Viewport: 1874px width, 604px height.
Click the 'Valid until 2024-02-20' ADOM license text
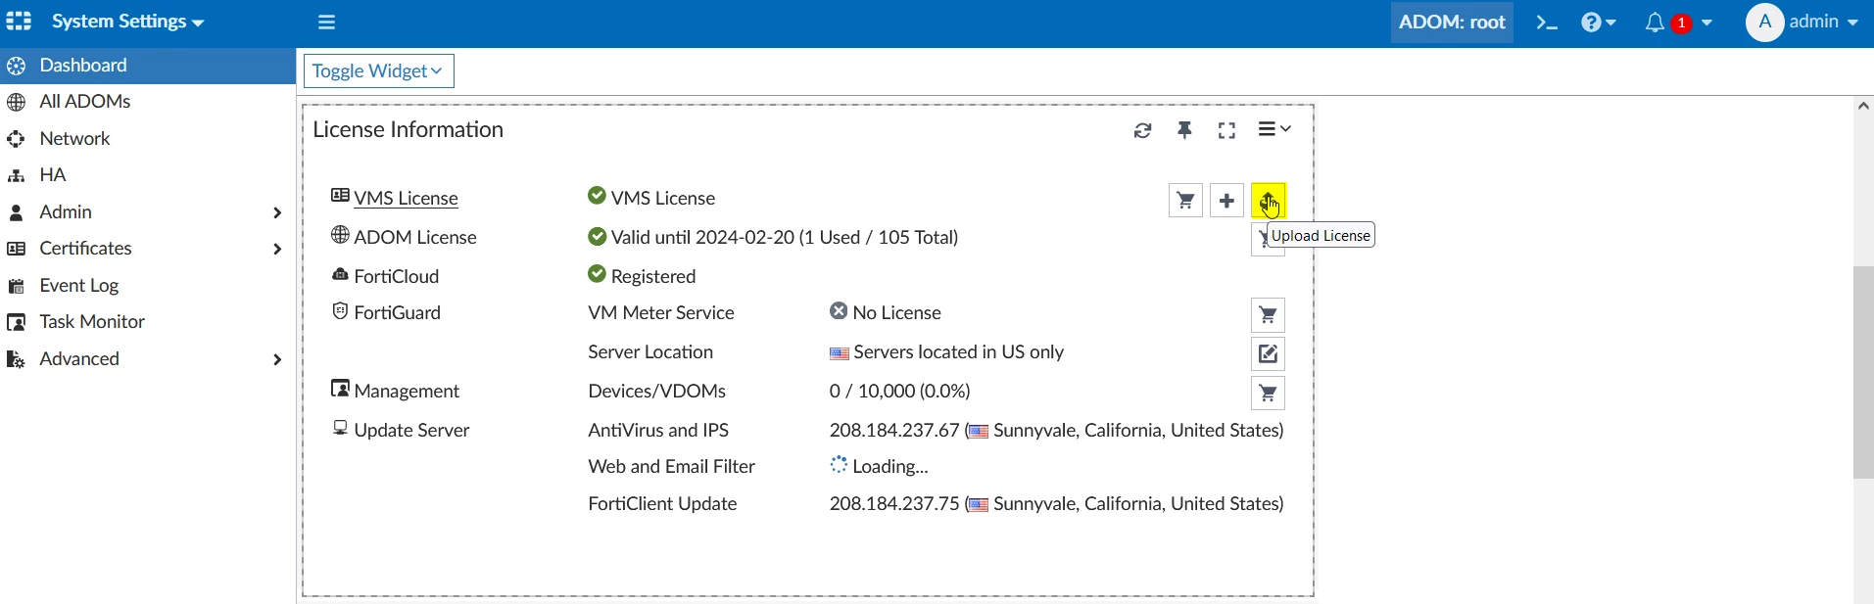pyautogui.click(x=785, y=238)
